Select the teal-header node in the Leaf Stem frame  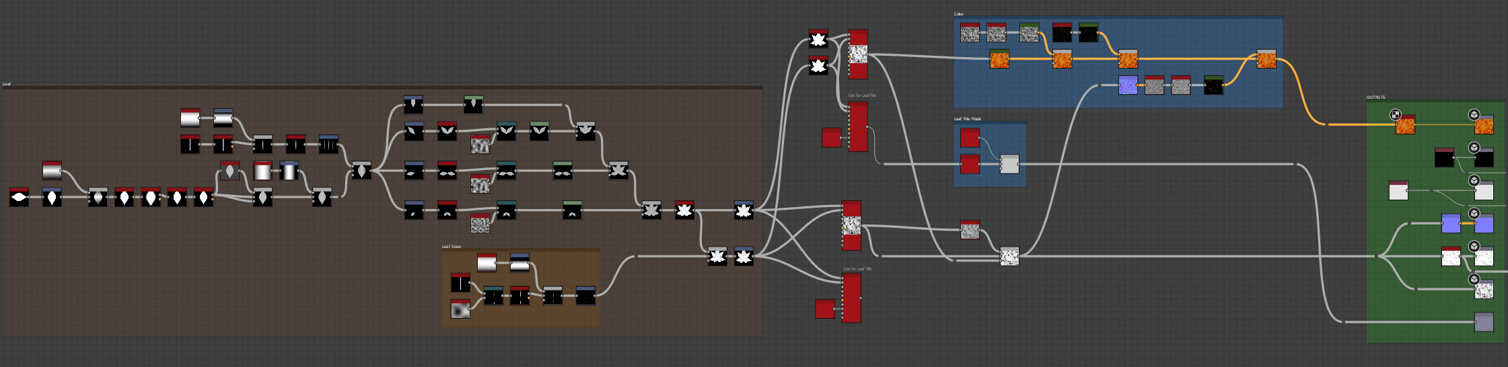tap(493, 296)
